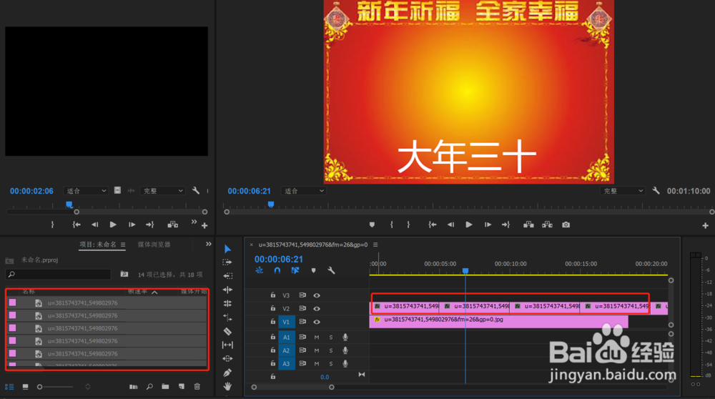
Task: Go to Out point in Program monitor
Action: pos(506,225)
